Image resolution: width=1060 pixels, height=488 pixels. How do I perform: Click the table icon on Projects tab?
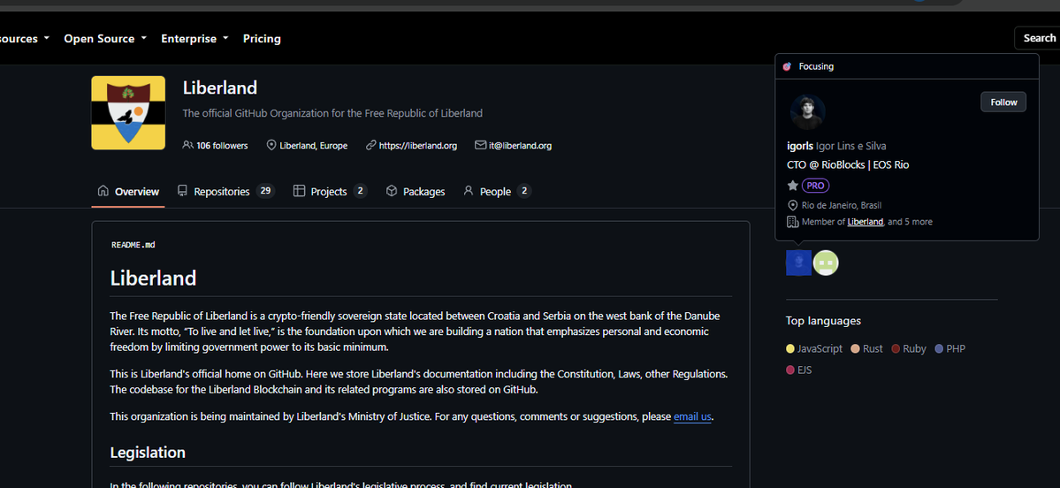click(299, 191)
